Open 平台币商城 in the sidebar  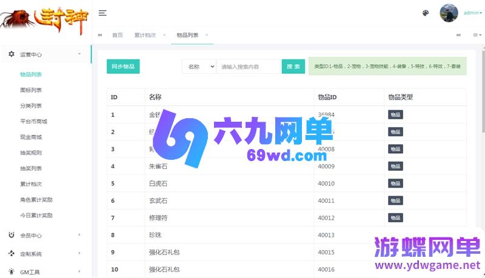[34, 121]
